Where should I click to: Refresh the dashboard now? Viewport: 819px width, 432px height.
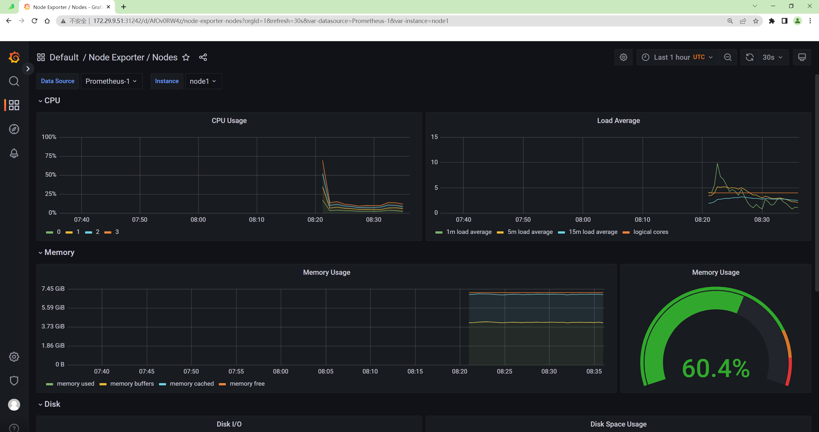pos(750,57)
